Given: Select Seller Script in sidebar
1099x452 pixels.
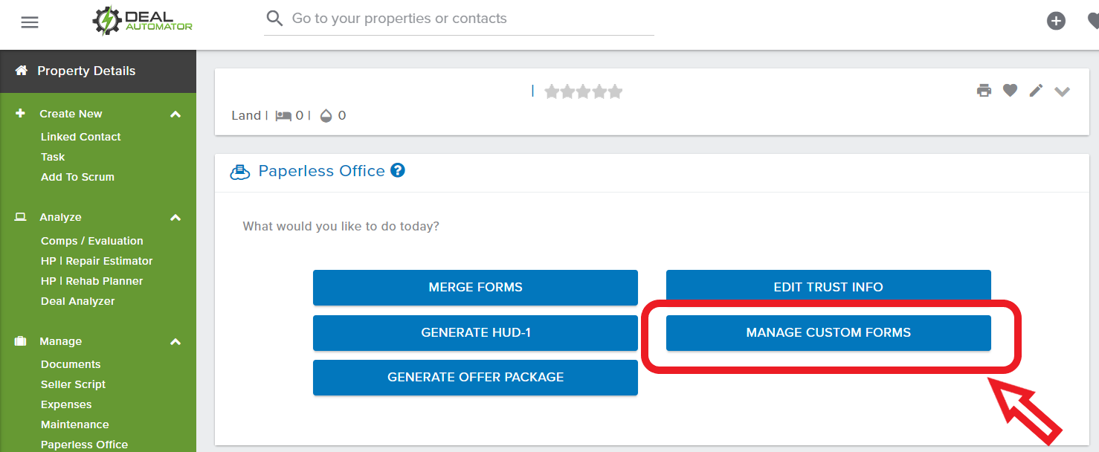Looking at the screenshot, I should (74, 384).
